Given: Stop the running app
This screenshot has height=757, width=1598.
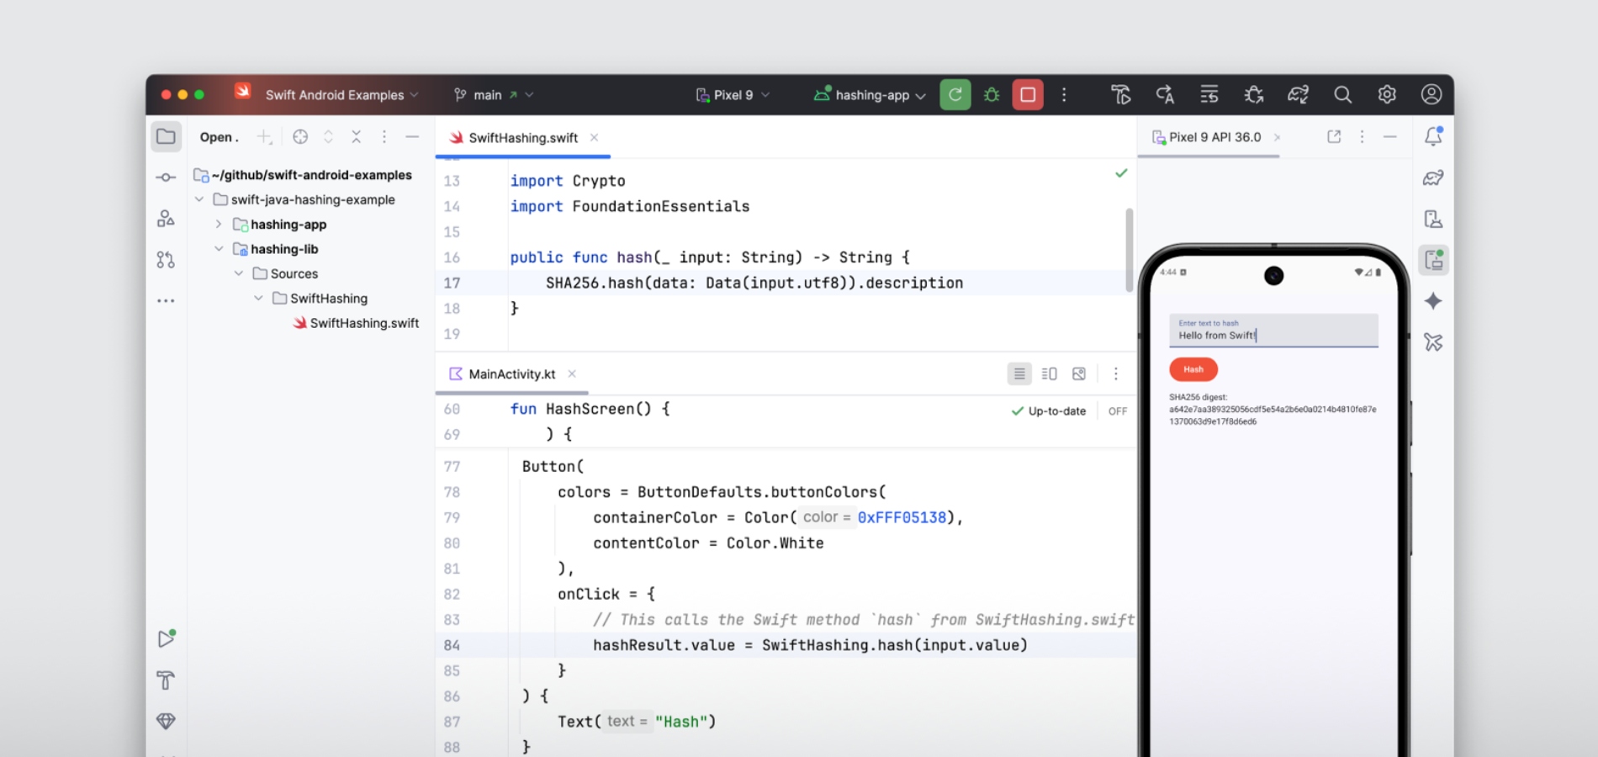Looking at the screenshot, I should 1028,94.
